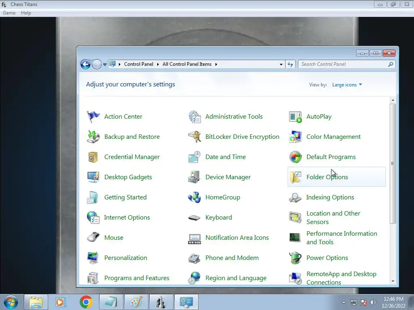Screen dimensions: 414x310
Task: Open the Getting Started icon
Action: click(93, 197)
